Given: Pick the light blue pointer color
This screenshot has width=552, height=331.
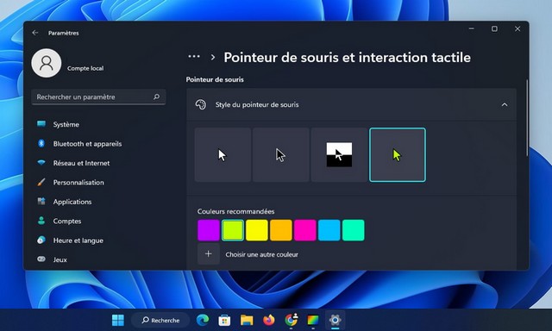Looking at the screenshot, I should pyautogui.click(x=329, y=230).
